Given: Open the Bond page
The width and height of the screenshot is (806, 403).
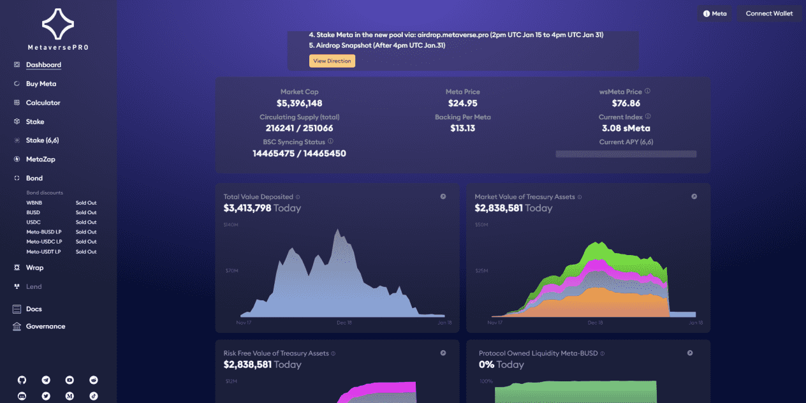Looking at the screenshot, I should tap(34, 179).
